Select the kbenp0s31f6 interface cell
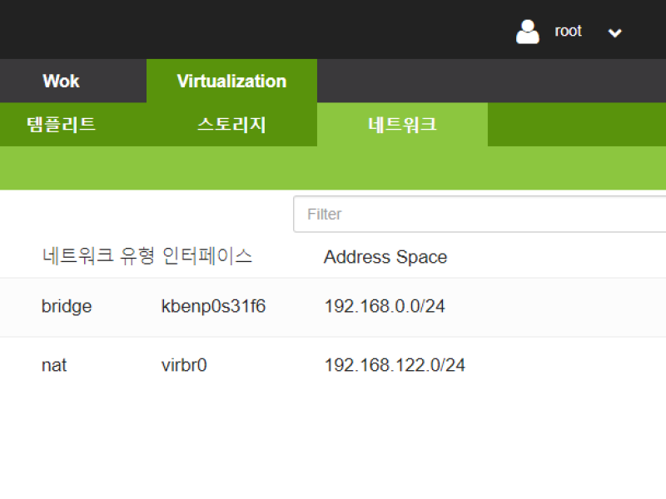Viewport: 666px width, 499px height. pos(213,306)
